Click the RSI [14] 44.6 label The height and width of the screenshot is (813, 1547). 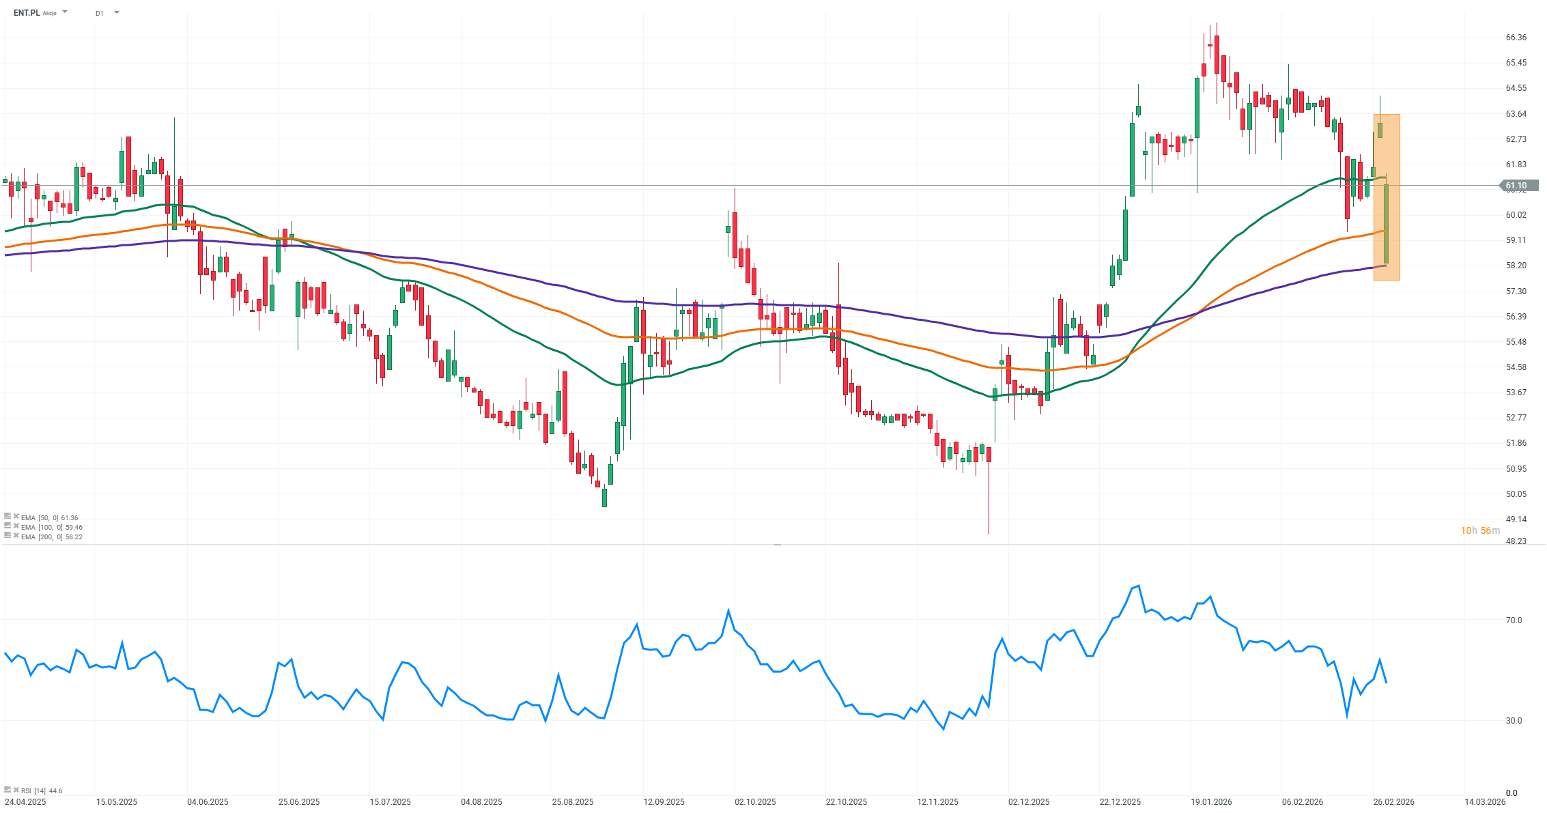tap(42, 790)
